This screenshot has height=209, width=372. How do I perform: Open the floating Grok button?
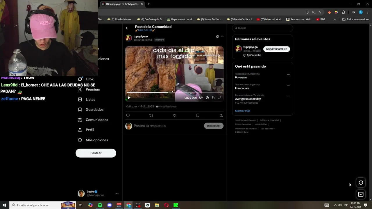click(361, 183)
